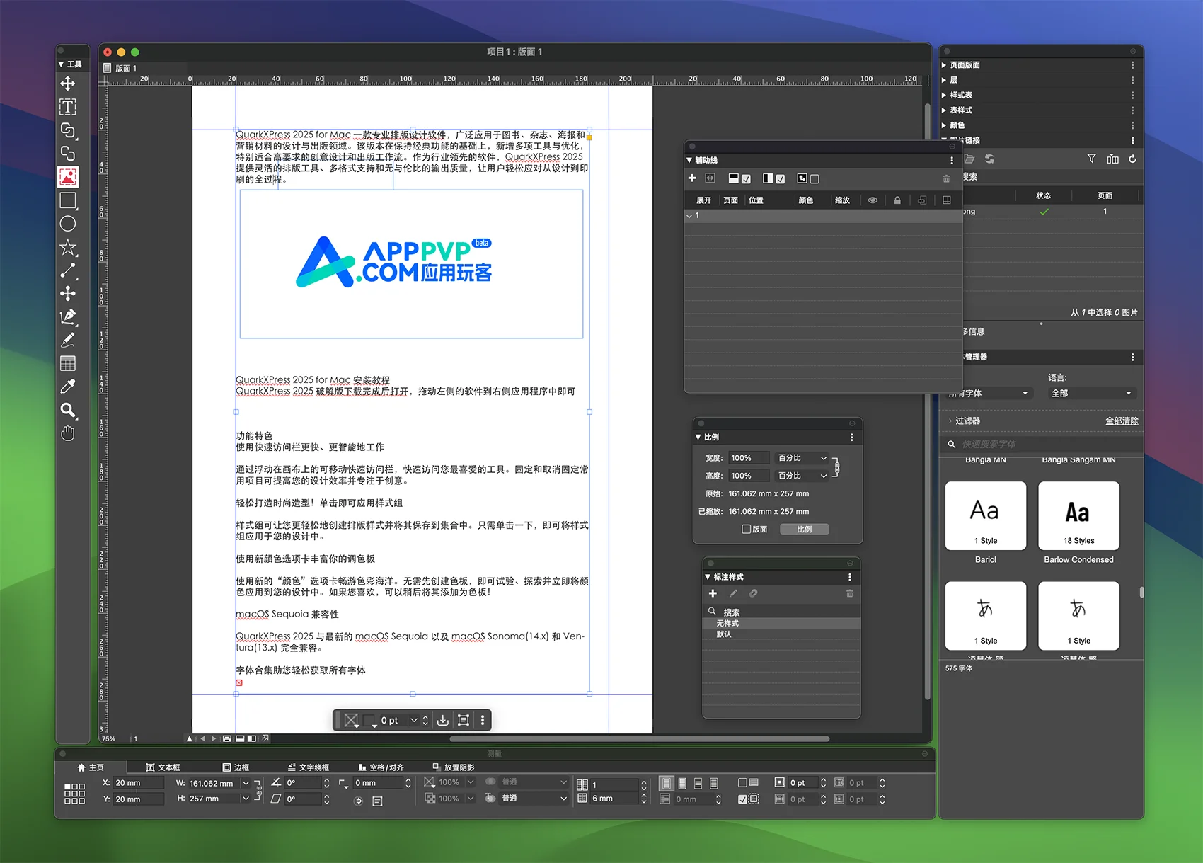
Task: Click 全部清除 link in font filter
Action: [1122, 421]
